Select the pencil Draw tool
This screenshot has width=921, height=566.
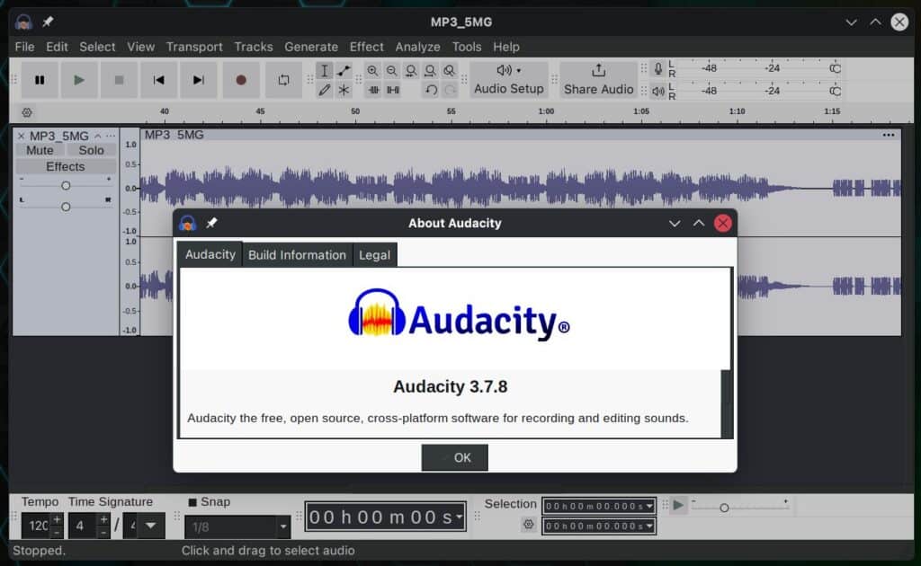[x=324, y=90]
